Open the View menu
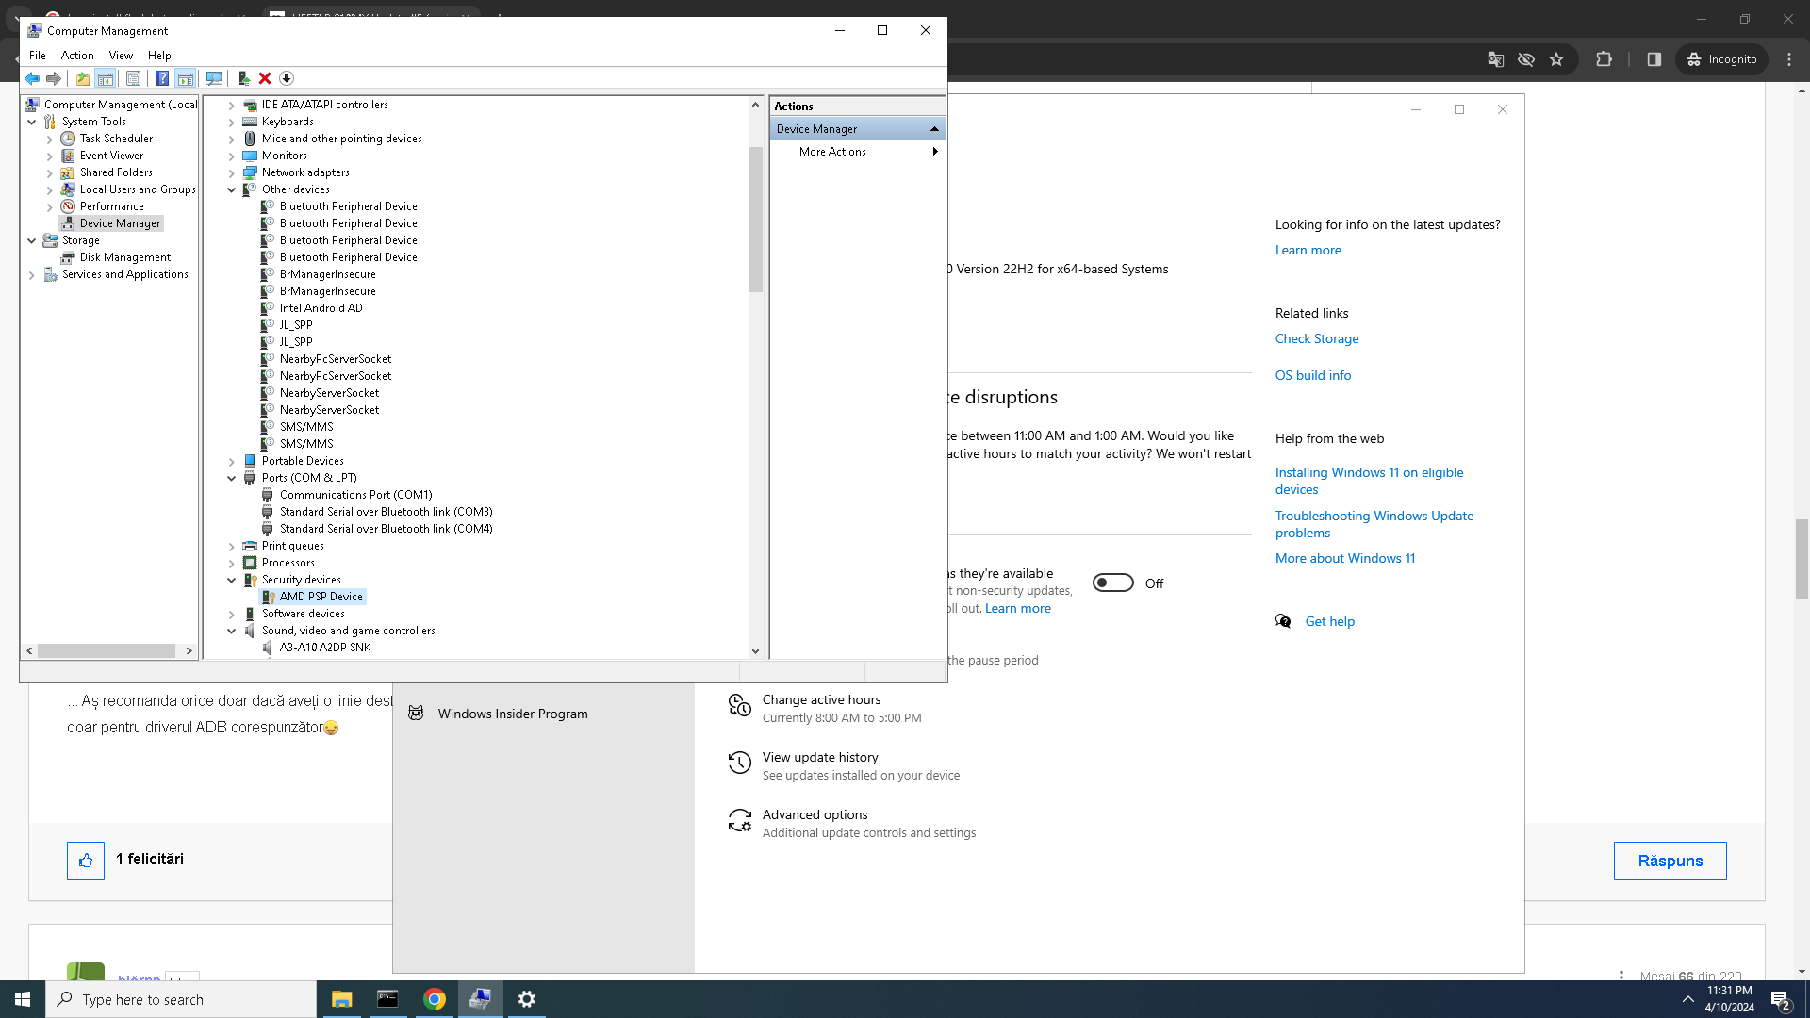1810x1018 pixels. click(121, 56)
